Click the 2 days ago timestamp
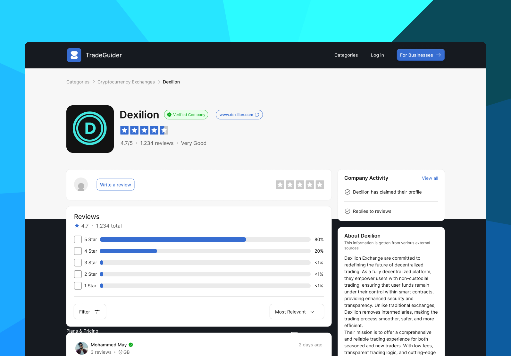The image size is (511, 356). (x=311, y=345)
